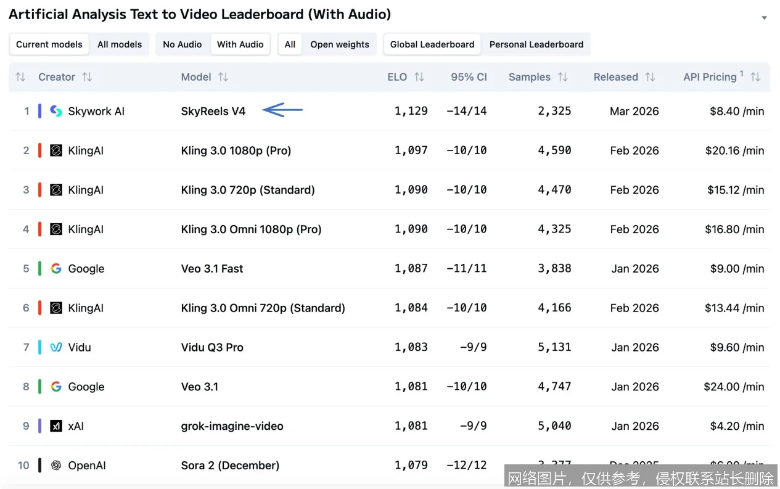Click KlingAI logo beside Kling 3.0 1080p (Pro)
Image resolution: width=780 pixels, height=489 pixels.
pos(56,150)
